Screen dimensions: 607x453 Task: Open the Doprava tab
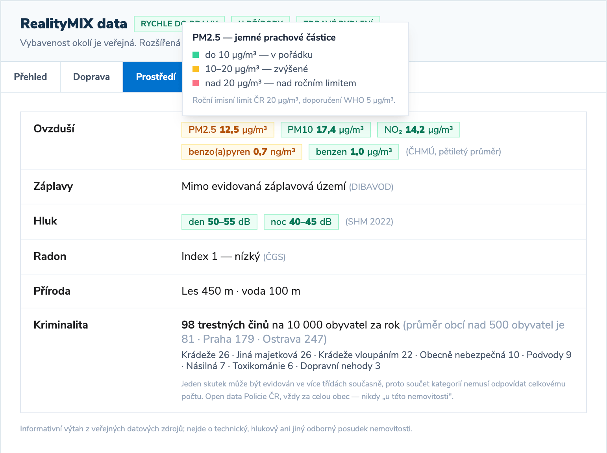[91, 77]
